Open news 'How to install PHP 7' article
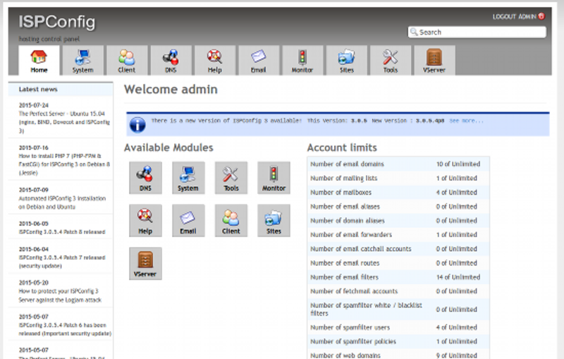 coord(64,164)
